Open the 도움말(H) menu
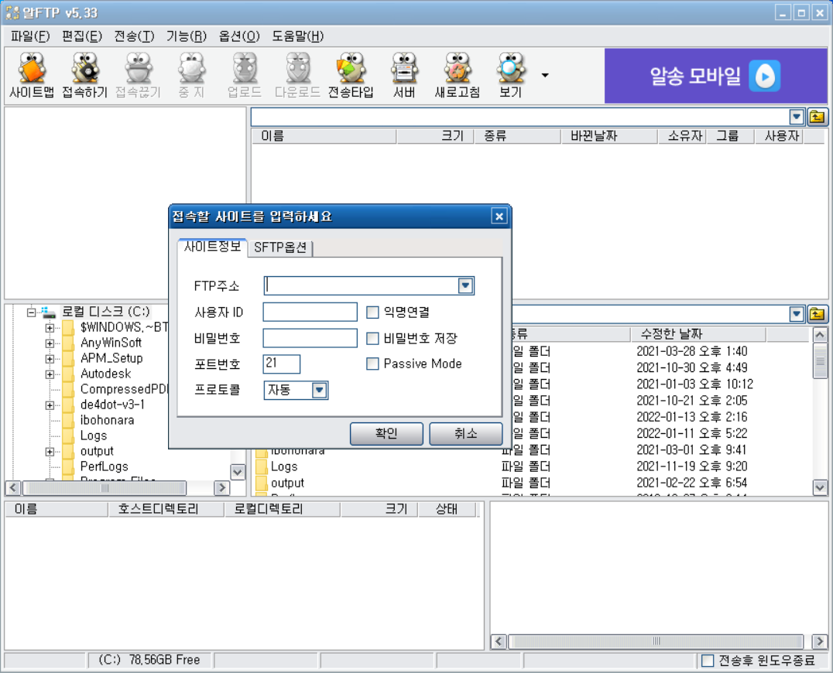The width and height of the screenshot is (833, 673). tap(297, 36)
